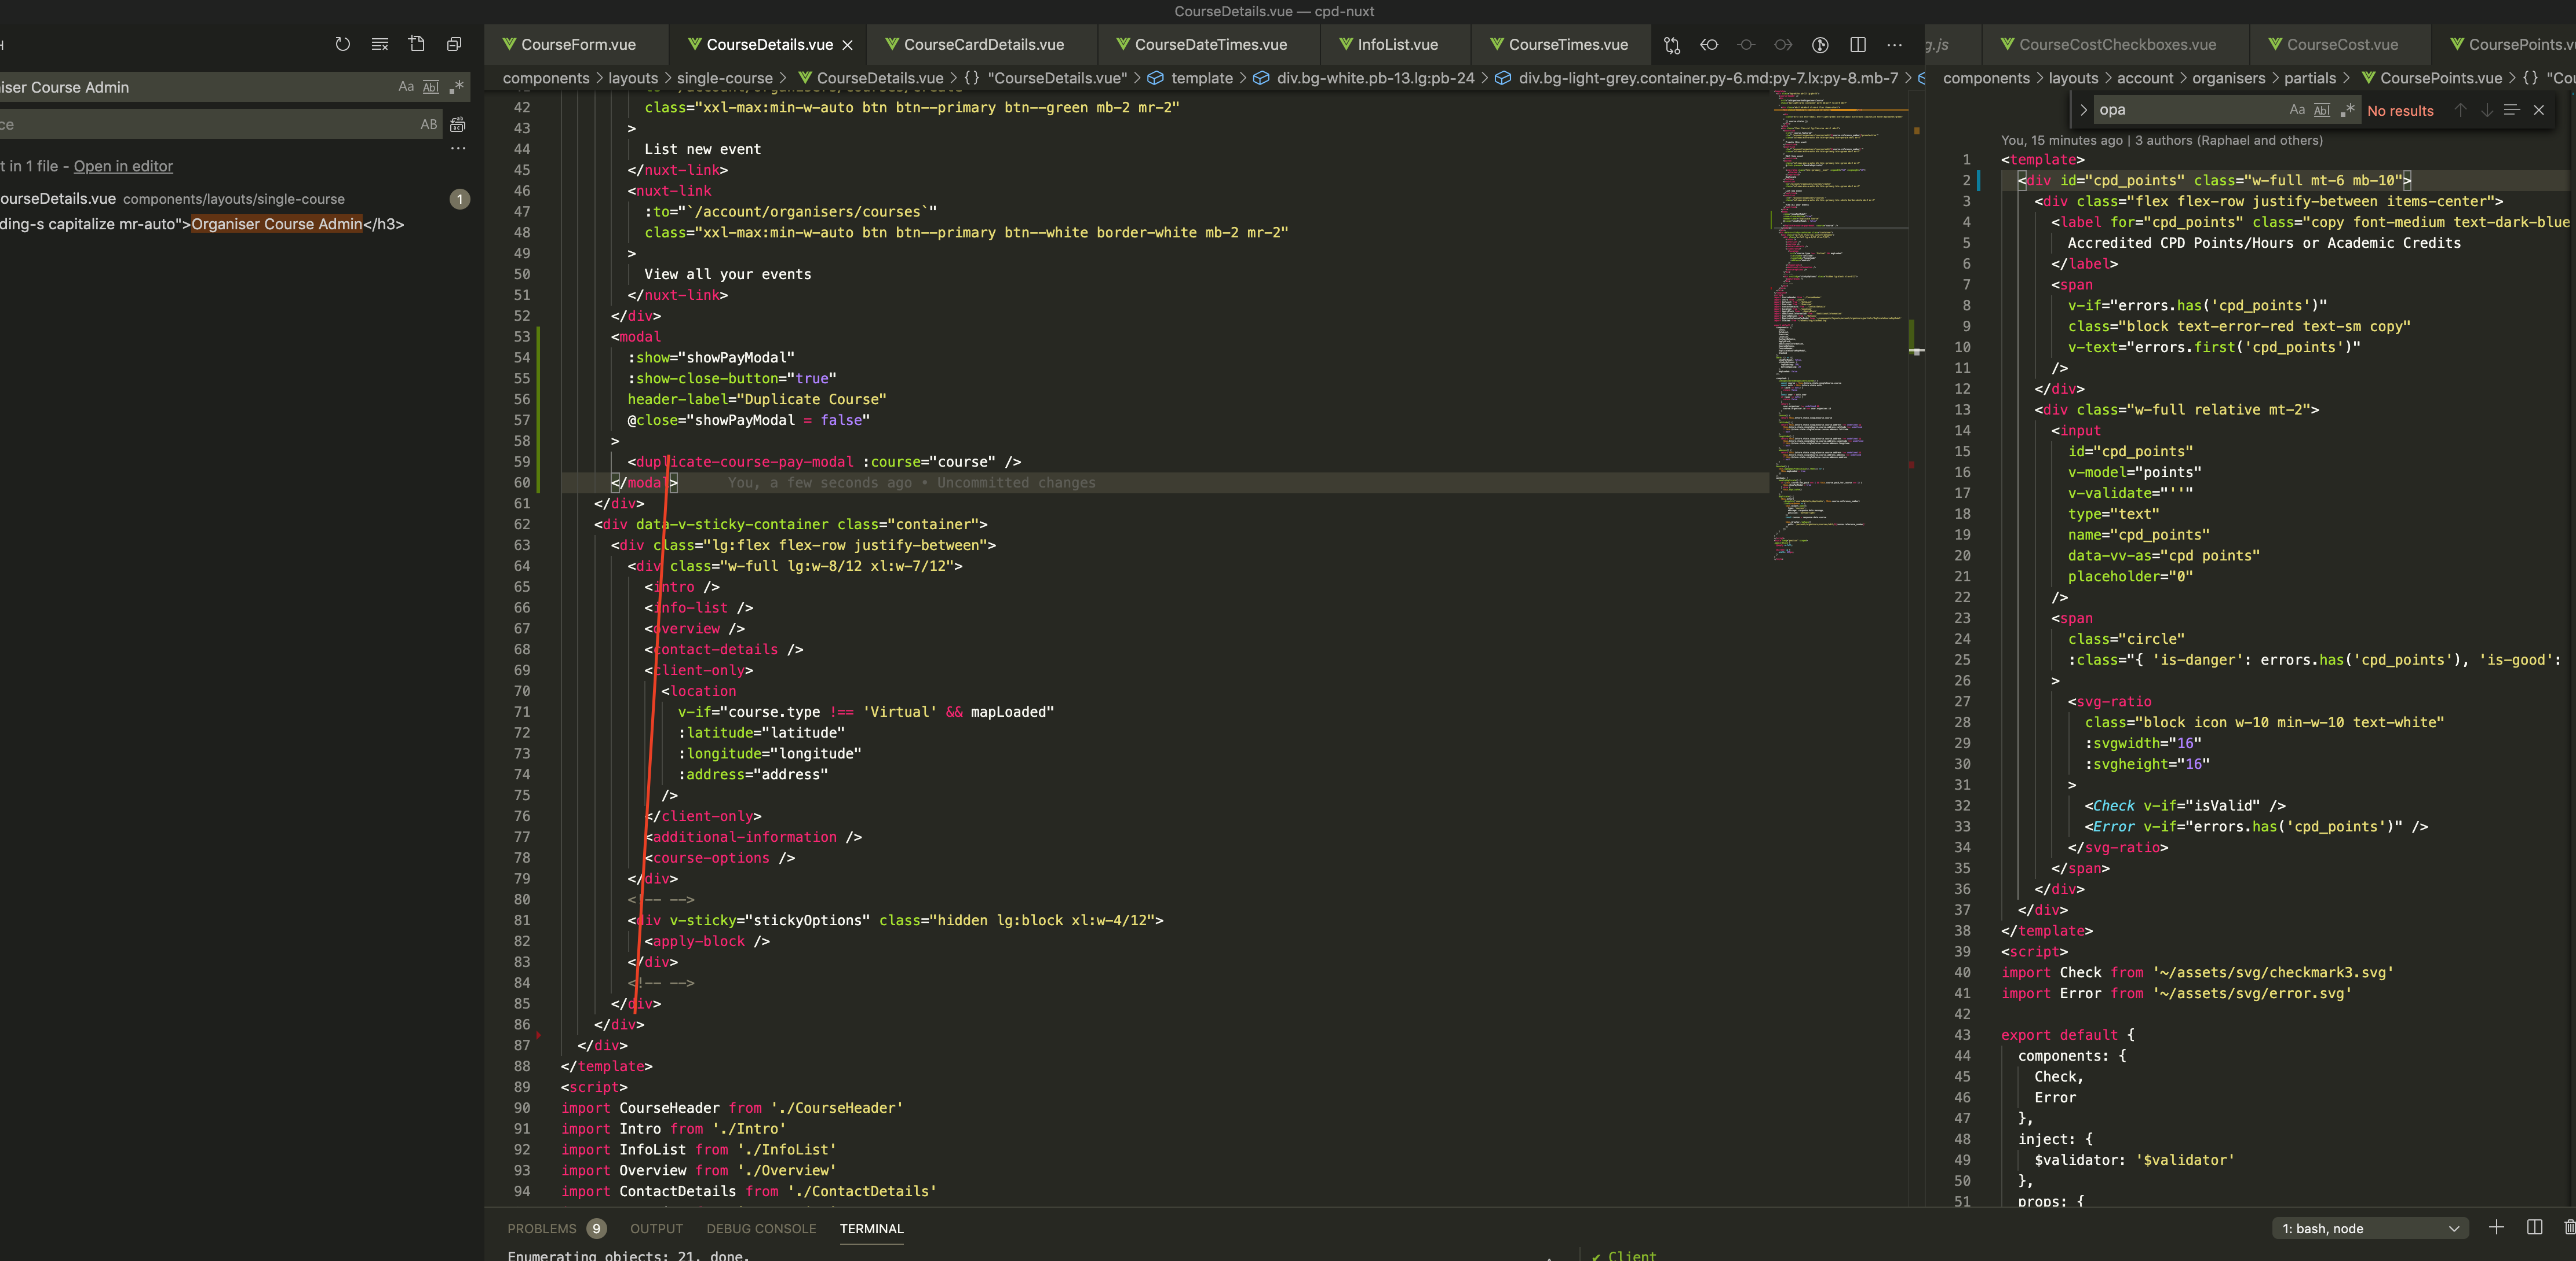Open new search editor icon

tap(417, 44)
